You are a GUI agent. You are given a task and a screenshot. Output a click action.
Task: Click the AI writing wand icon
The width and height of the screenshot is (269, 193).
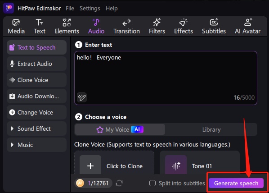point(82,97)
